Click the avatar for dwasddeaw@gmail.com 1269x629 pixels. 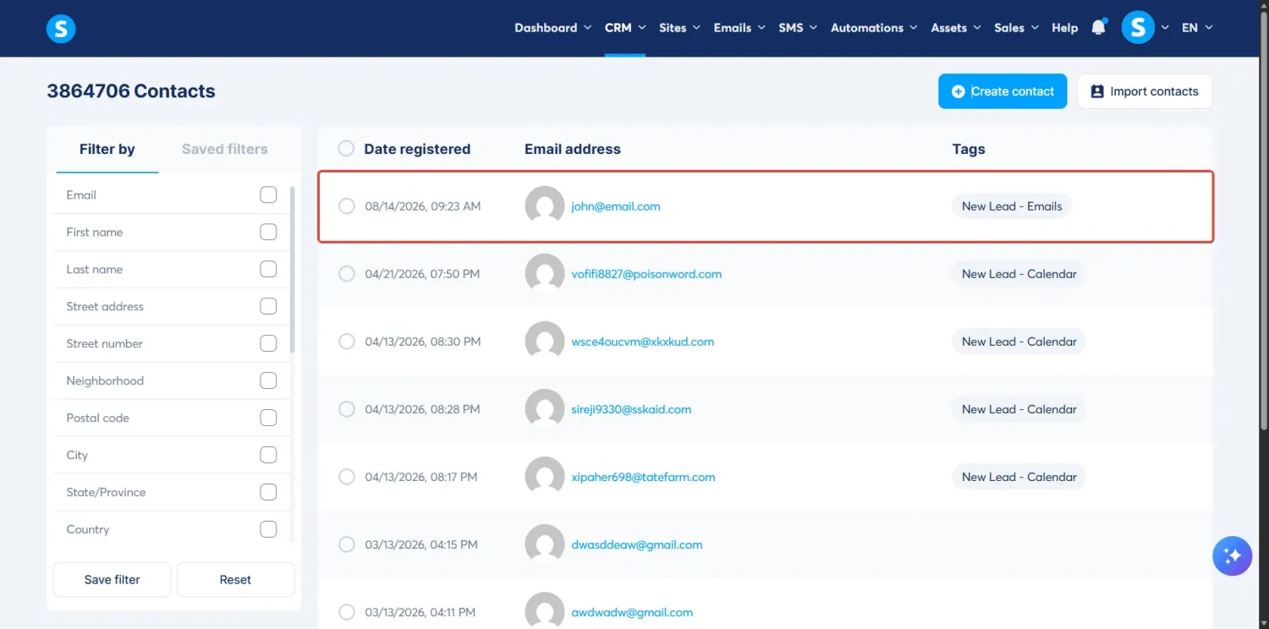click(545, 544)
